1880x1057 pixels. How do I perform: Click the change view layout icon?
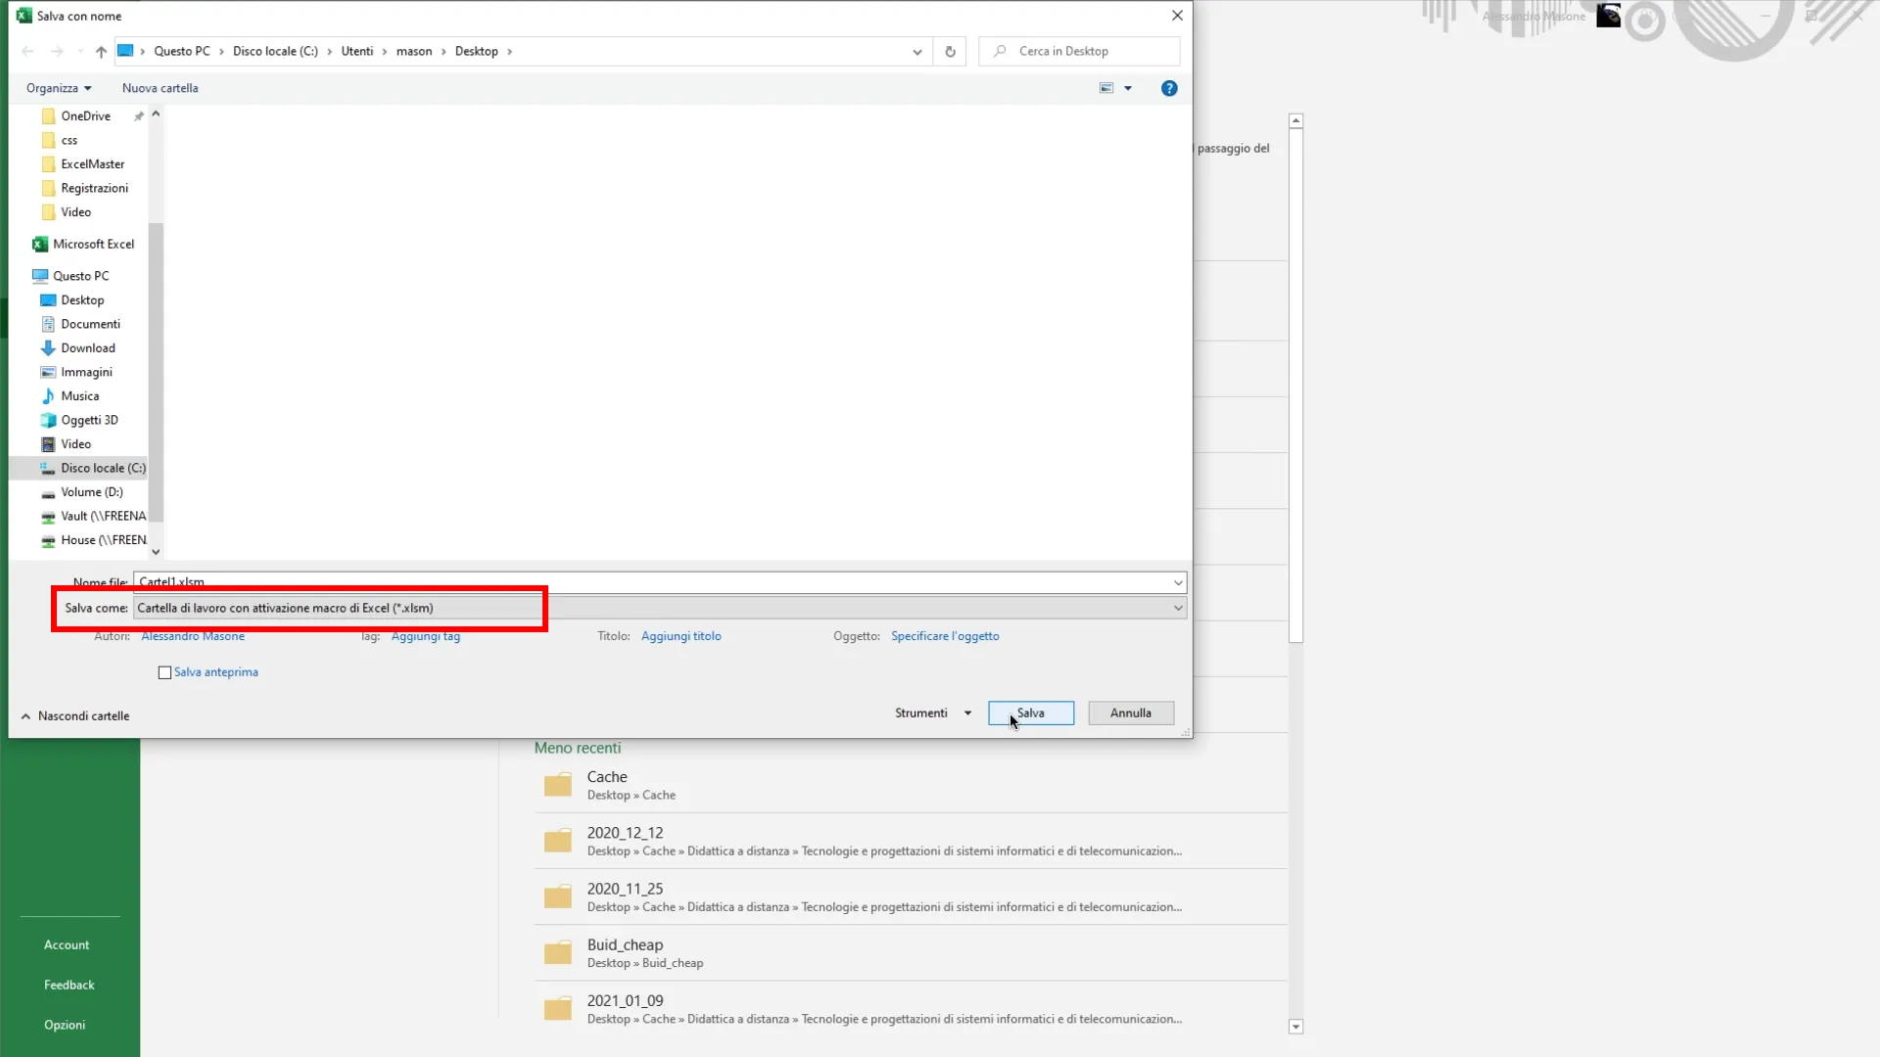1106,88
